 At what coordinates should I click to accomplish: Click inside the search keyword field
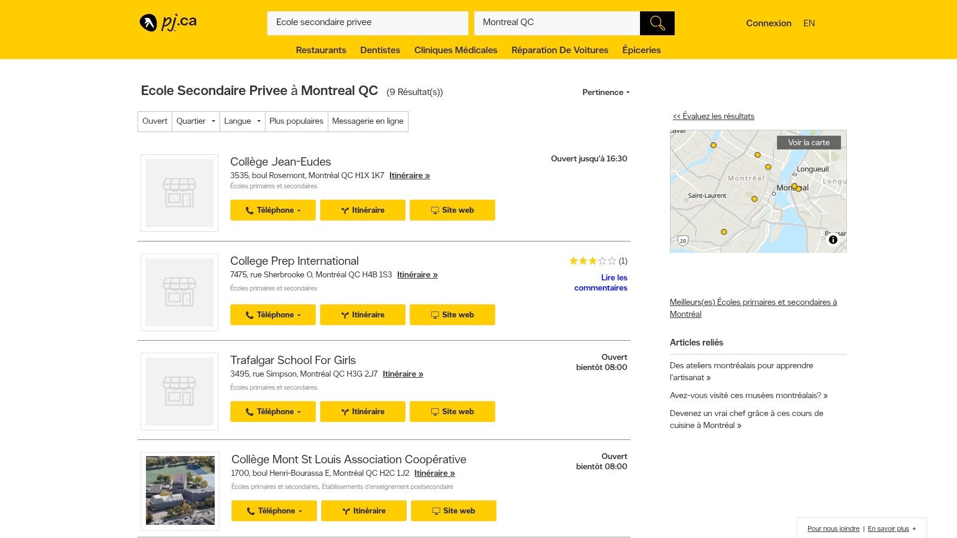tap(367, 23)
